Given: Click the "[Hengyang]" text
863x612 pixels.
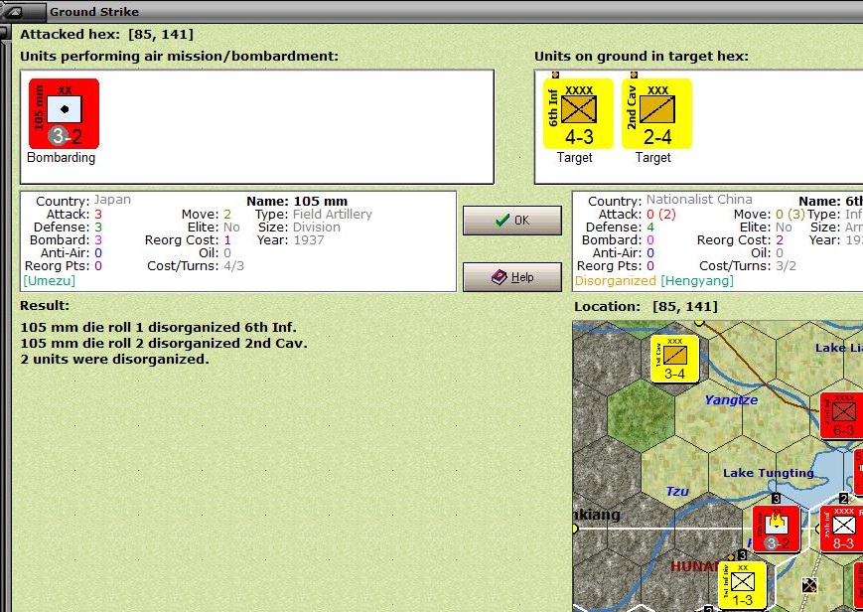Looking at the screenshot, I should click(x=697, y=281).
